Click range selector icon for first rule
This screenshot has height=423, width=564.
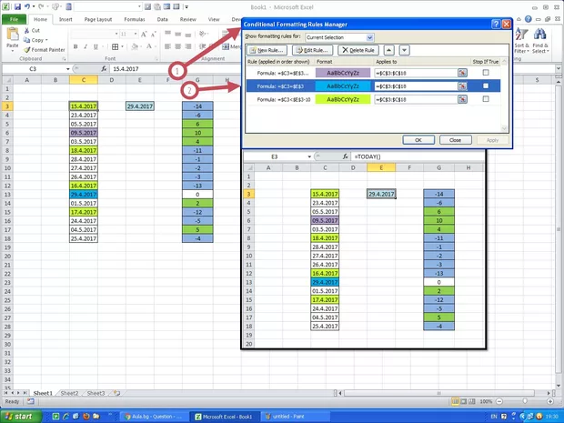(462, 72)
